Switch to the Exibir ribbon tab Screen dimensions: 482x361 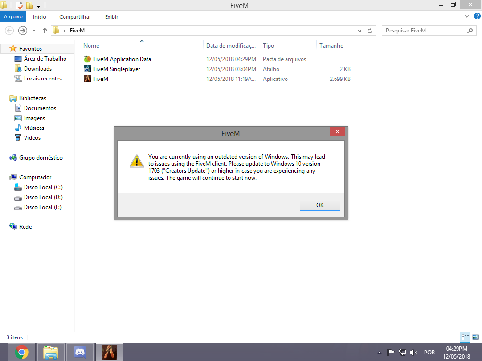click(x=112, y=17)
